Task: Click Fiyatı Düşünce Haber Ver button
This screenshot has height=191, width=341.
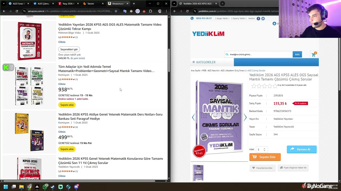Action: click(293, 168)
